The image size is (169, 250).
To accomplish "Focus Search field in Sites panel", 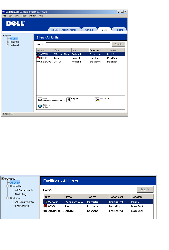I will point(78,44).
